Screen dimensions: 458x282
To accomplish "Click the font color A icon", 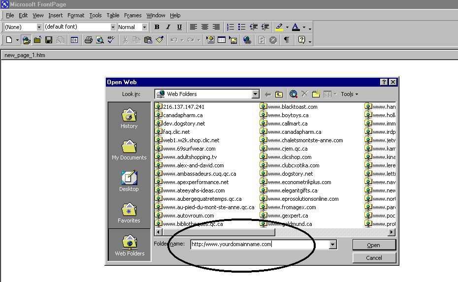I will pyautogui.click(x=295, y=27).
